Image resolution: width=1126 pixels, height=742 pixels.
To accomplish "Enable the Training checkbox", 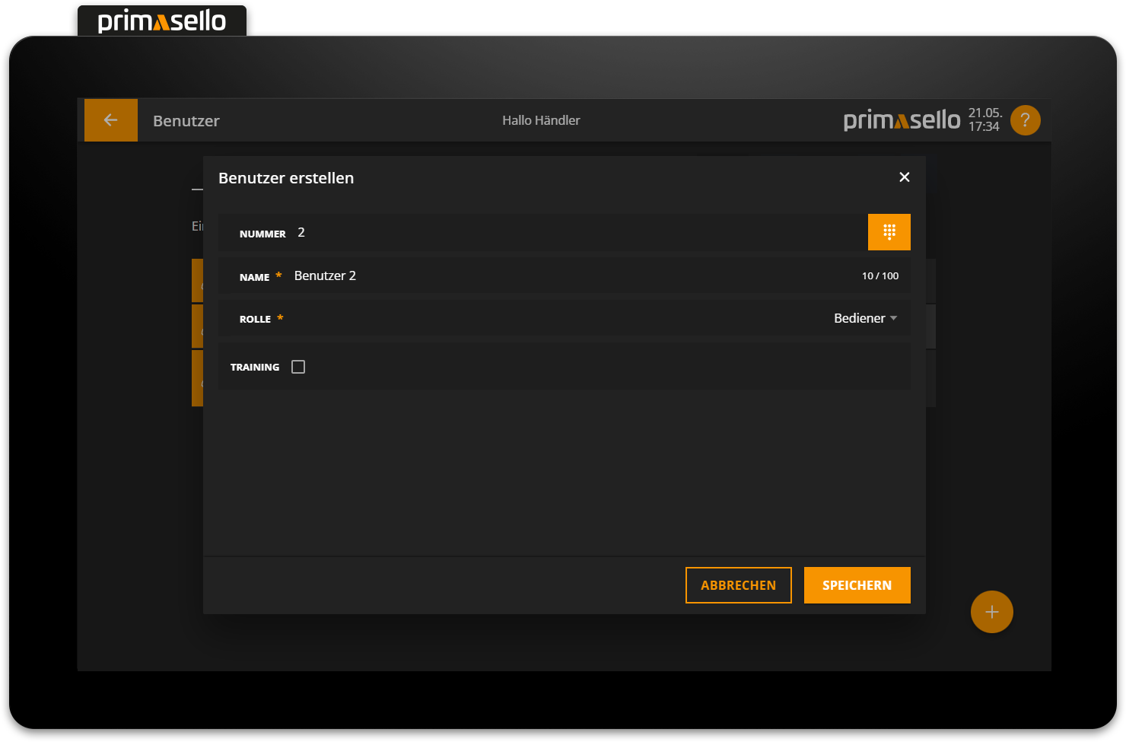I will tap(298, 367).
